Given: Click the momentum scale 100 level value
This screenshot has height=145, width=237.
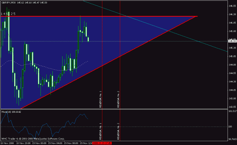Looking at the screenshot, I should coord(230,126).
